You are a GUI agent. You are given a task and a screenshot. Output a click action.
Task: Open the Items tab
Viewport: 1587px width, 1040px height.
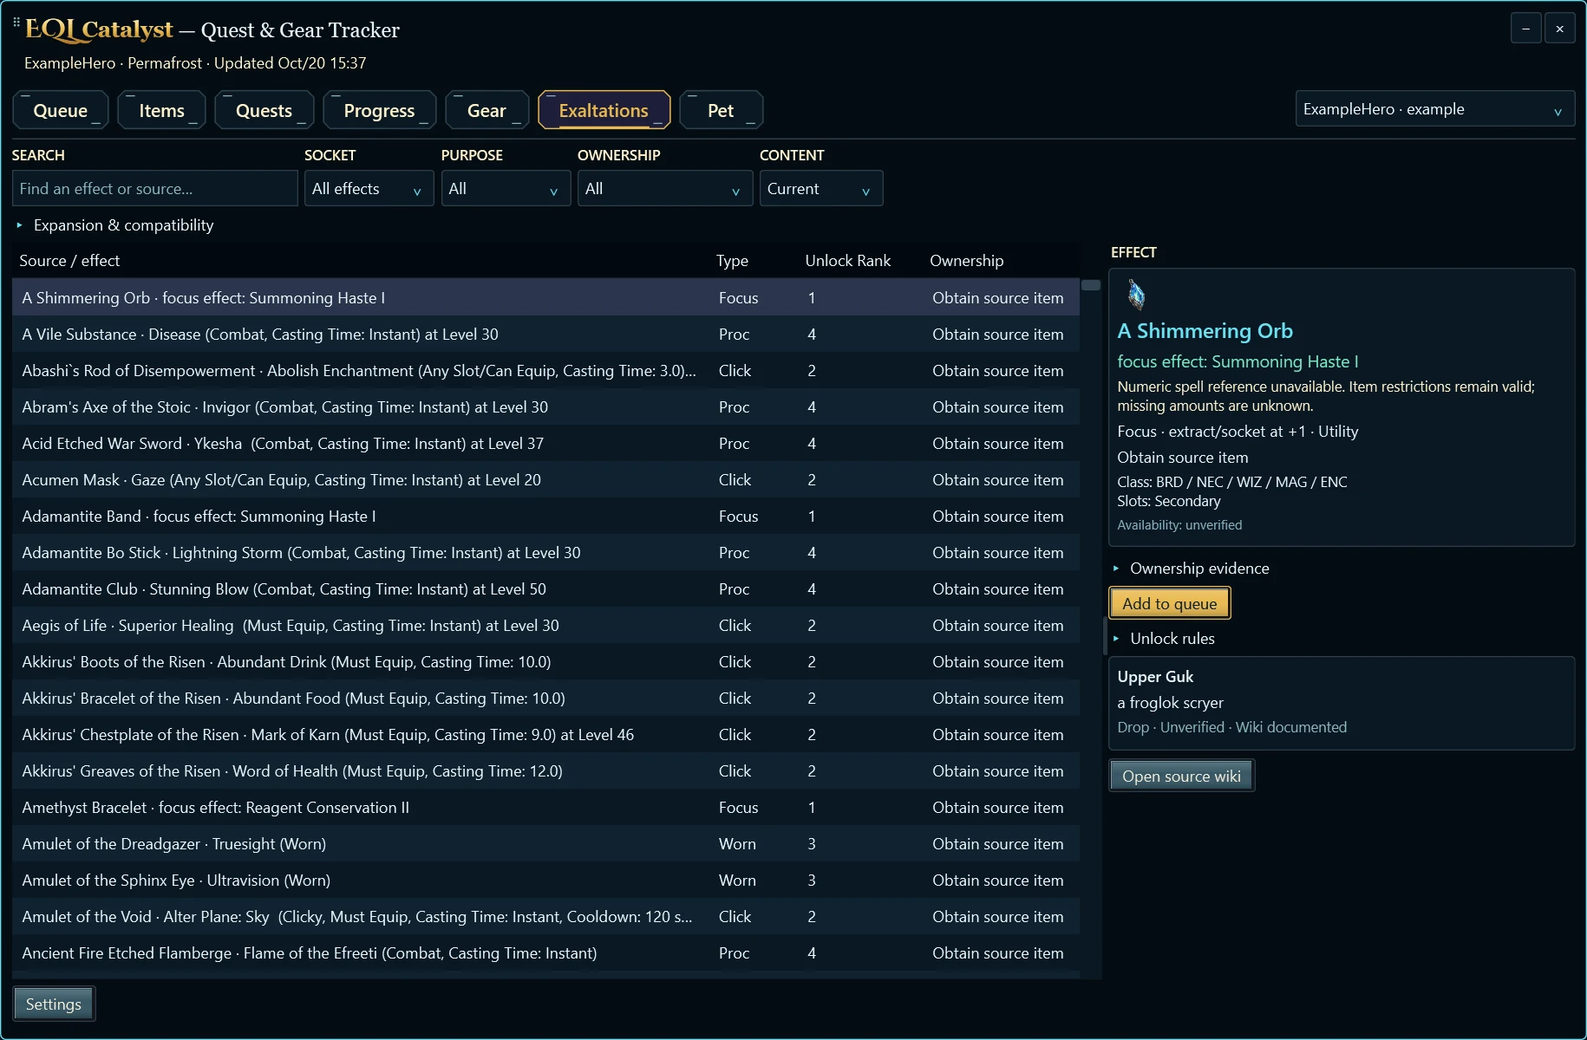coord(161,110)
